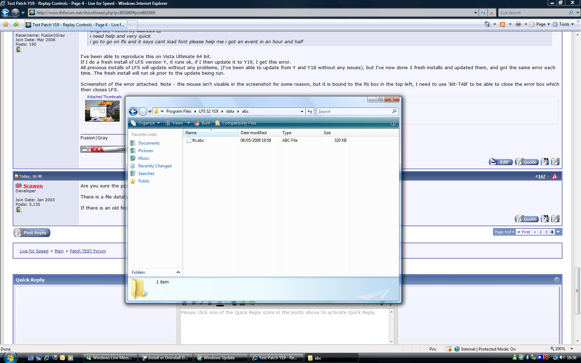
Task: Open the Documents favorite link
Action: click(x=149, y=143)
